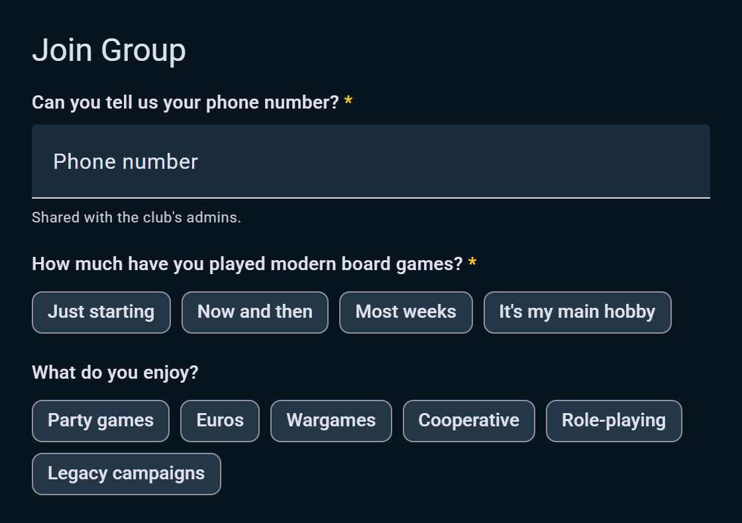
Task: Select the Just starting experience chip
Action: tap(101, 312)
